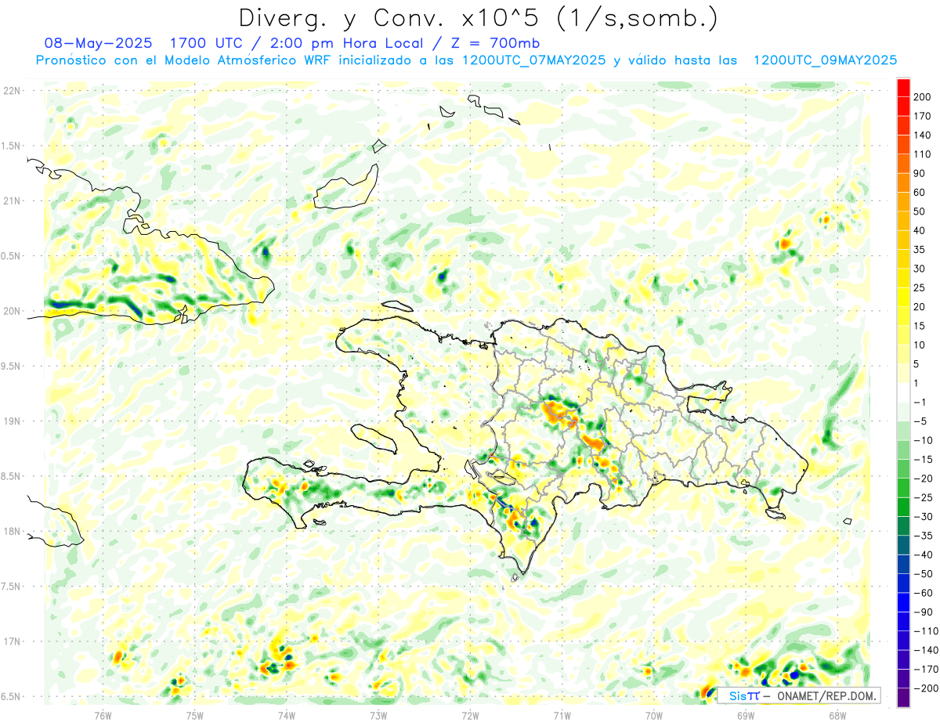Click the '22N' latitude label
The width and height of the screenshot is (940, 726).
click(11, 90)
